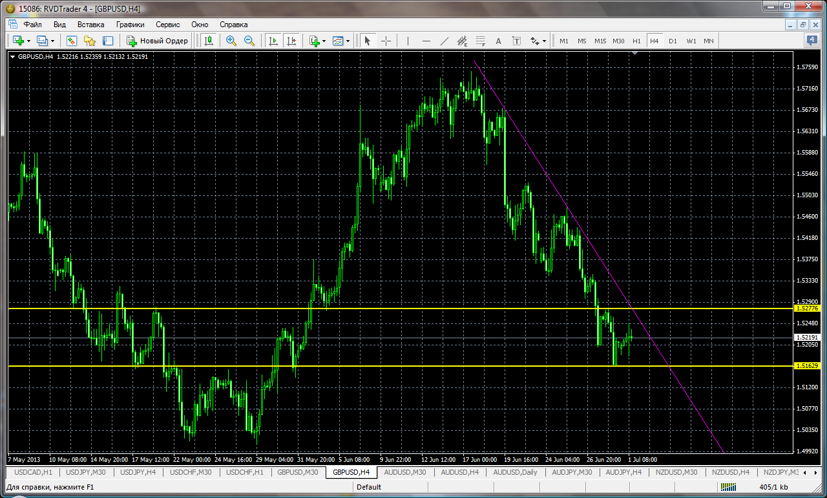827x498 pixels.
Task: Open the arrows objects dropdown
Action: (545, 41)
